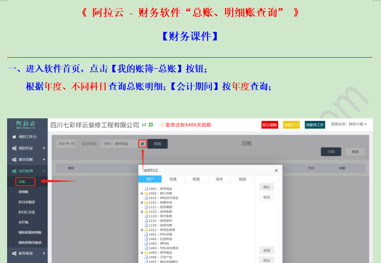Image resolution: width=381 pixels, height=263 pixels.
Task: Expand the 我的凭证 menu with plus
Action: point(44,148)
